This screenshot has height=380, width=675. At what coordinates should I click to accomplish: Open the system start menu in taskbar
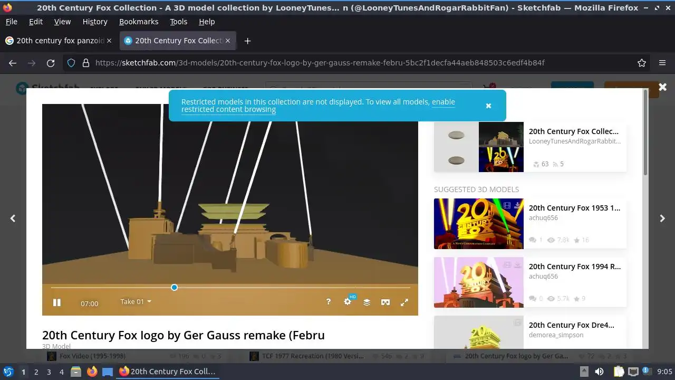coord(8,372)
